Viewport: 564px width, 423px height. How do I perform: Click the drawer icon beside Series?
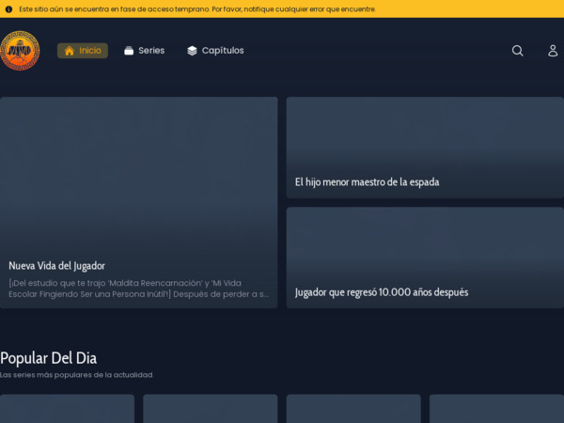click(129, 51)
